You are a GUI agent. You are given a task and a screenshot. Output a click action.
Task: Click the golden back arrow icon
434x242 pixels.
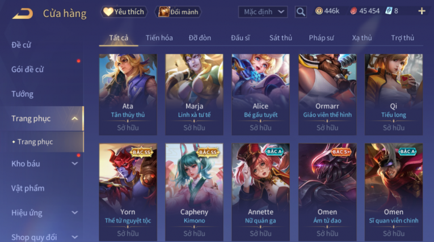coord(23,13)
